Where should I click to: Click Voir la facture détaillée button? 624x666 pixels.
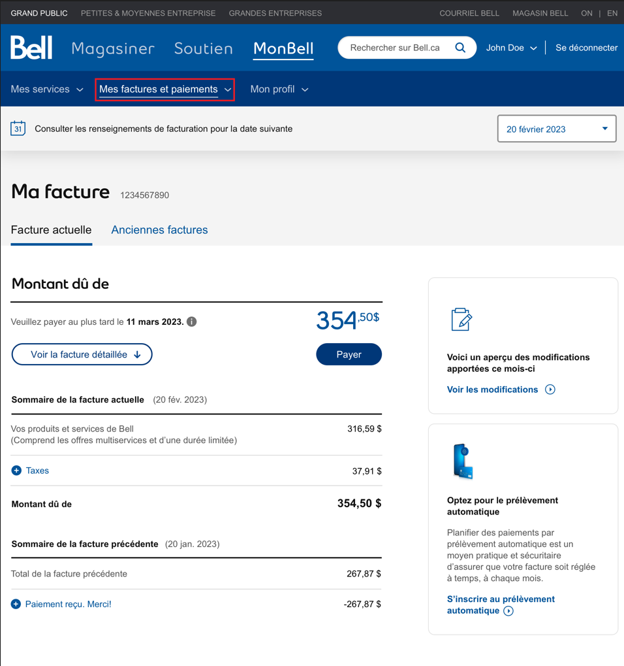82,354
